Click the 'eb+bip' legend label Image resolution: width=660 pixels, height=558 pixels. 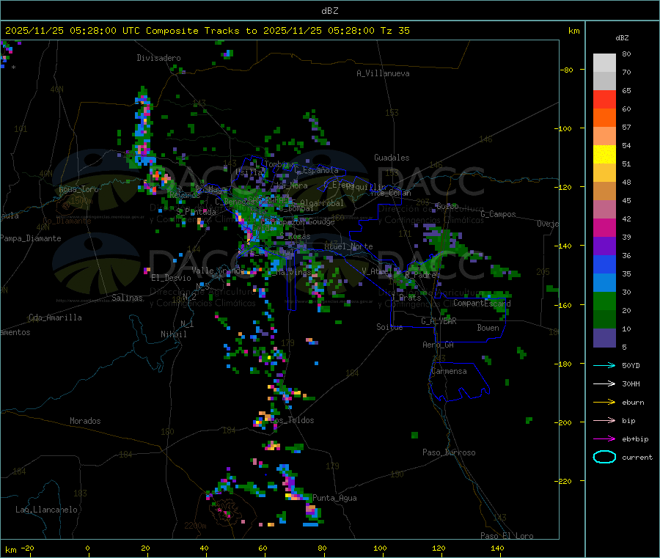(635, 439)
